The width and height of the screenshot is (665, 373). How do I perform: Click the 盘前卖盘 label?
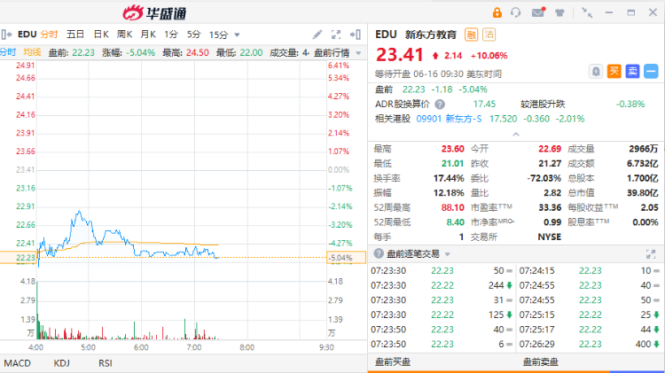pos(540,362)
